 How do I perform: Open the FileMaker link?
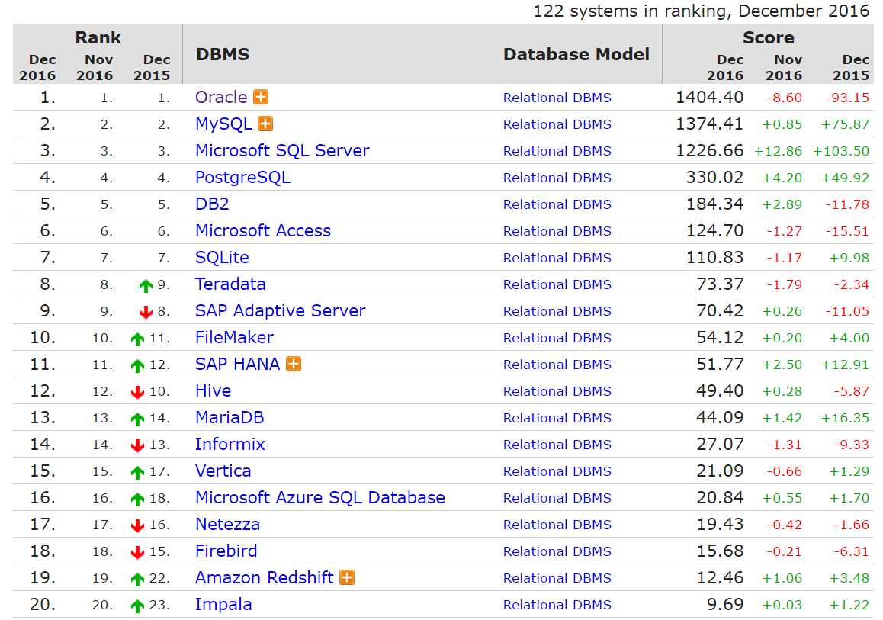click(234, 337)
